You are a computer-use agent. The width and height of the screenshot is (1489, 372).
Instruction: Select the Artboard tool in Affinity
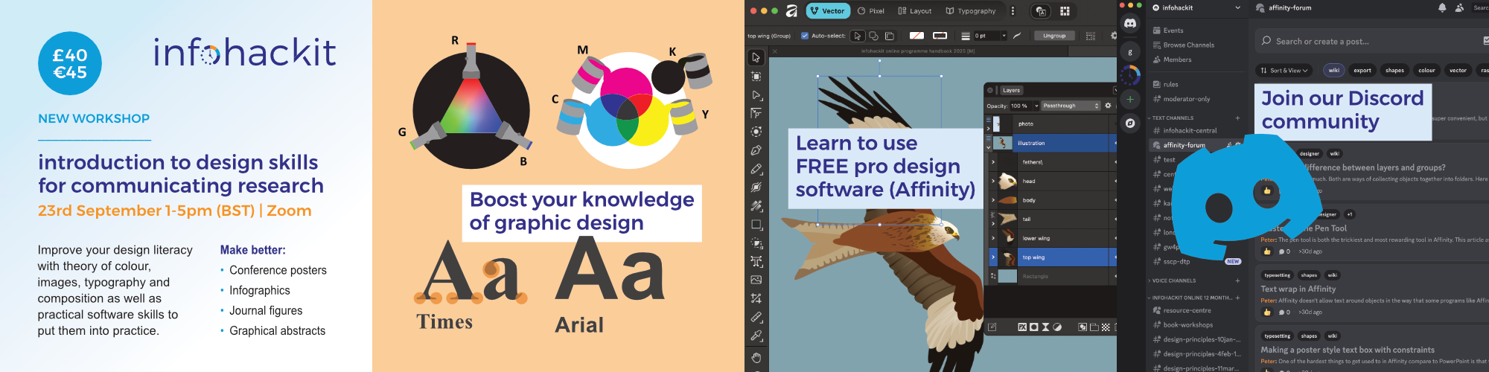pos(756,76)
